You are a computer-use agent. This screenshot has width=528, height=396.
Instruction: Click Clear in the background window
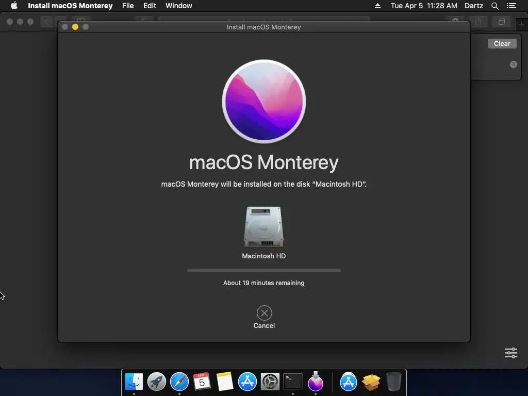pos(502,43)
